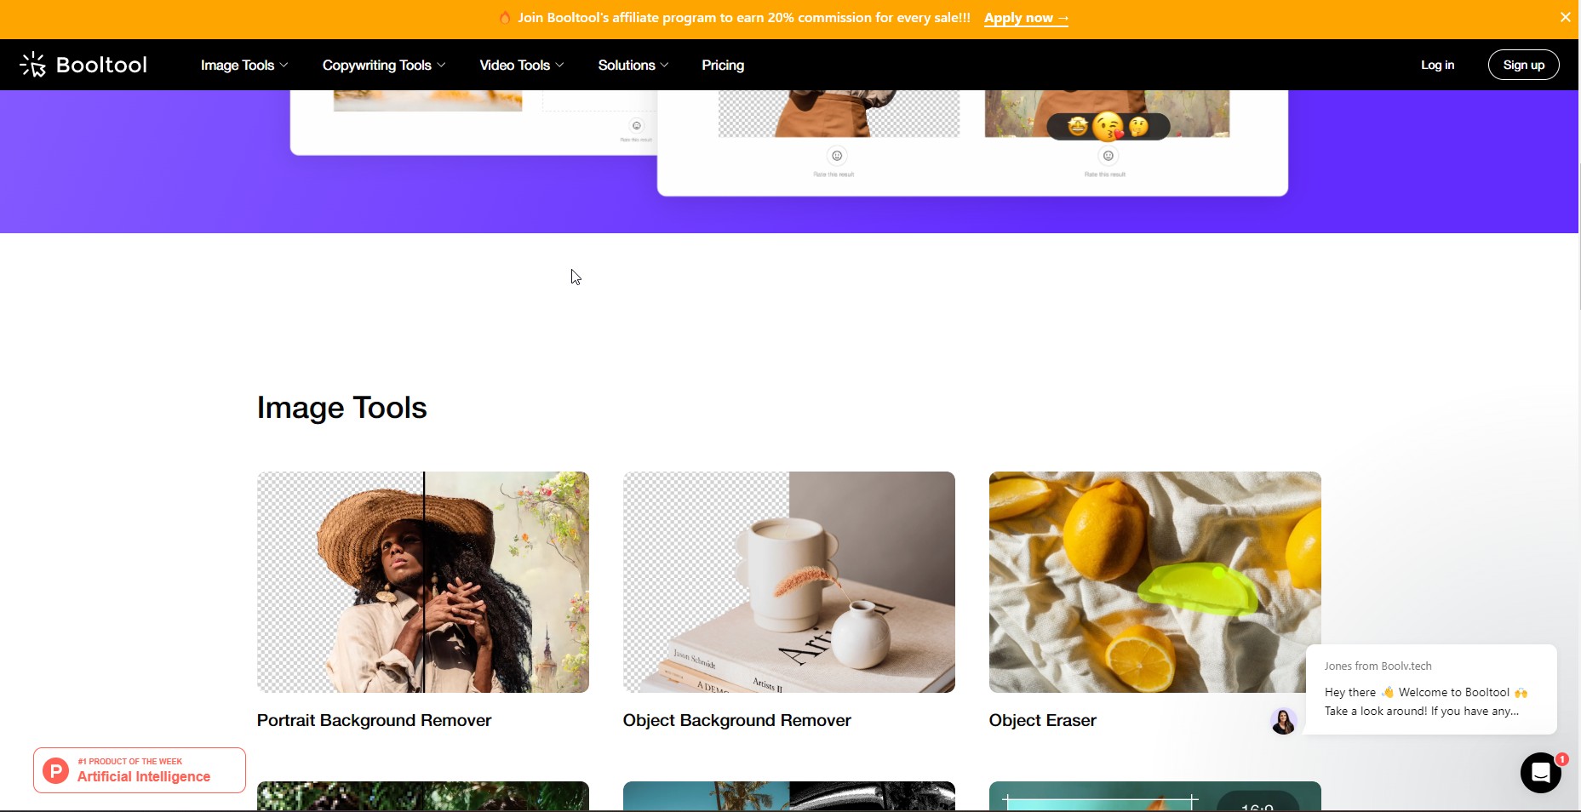Click the kissing face emoji reaction
The image size is (1581, 812).
coord(1108,127)
